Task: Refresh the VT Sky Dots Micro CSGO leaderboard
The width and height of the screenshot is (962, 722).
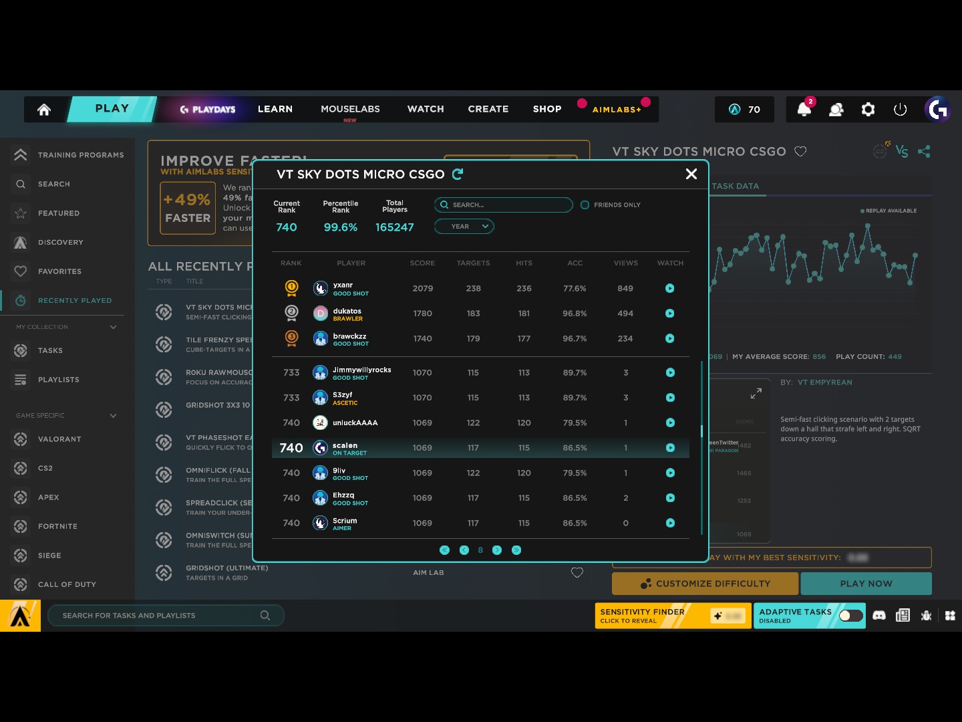Action: pos(458,174)
